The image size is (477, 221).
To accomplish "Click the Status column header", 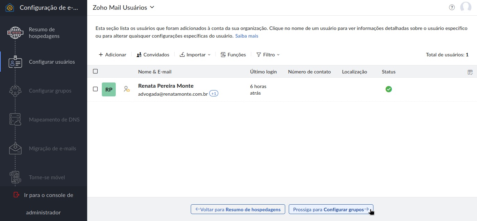I will tap(389, 72).
